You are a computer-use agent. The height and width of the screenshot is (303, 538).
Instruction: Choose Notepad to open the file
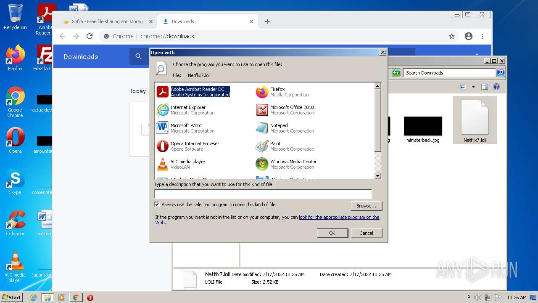(x=285, y=128)
